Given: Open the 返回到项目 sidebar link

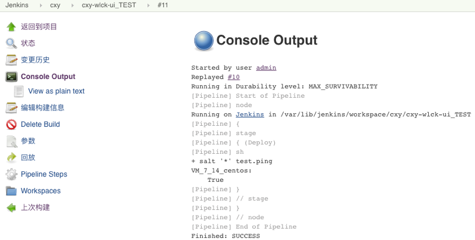Looking at the screenshot, I should [x=39, y=27].
